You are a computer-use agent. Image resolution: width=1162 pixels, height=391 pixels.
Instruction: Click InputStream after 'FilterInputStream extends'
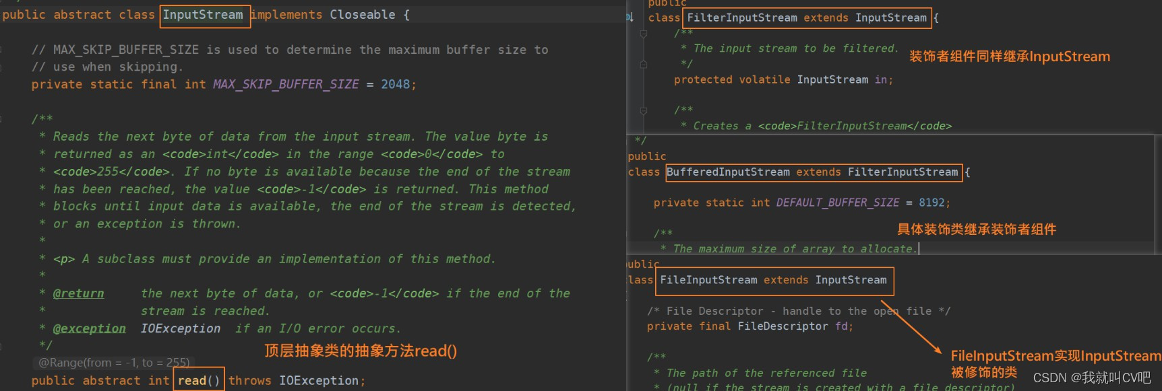pos(891,17)
